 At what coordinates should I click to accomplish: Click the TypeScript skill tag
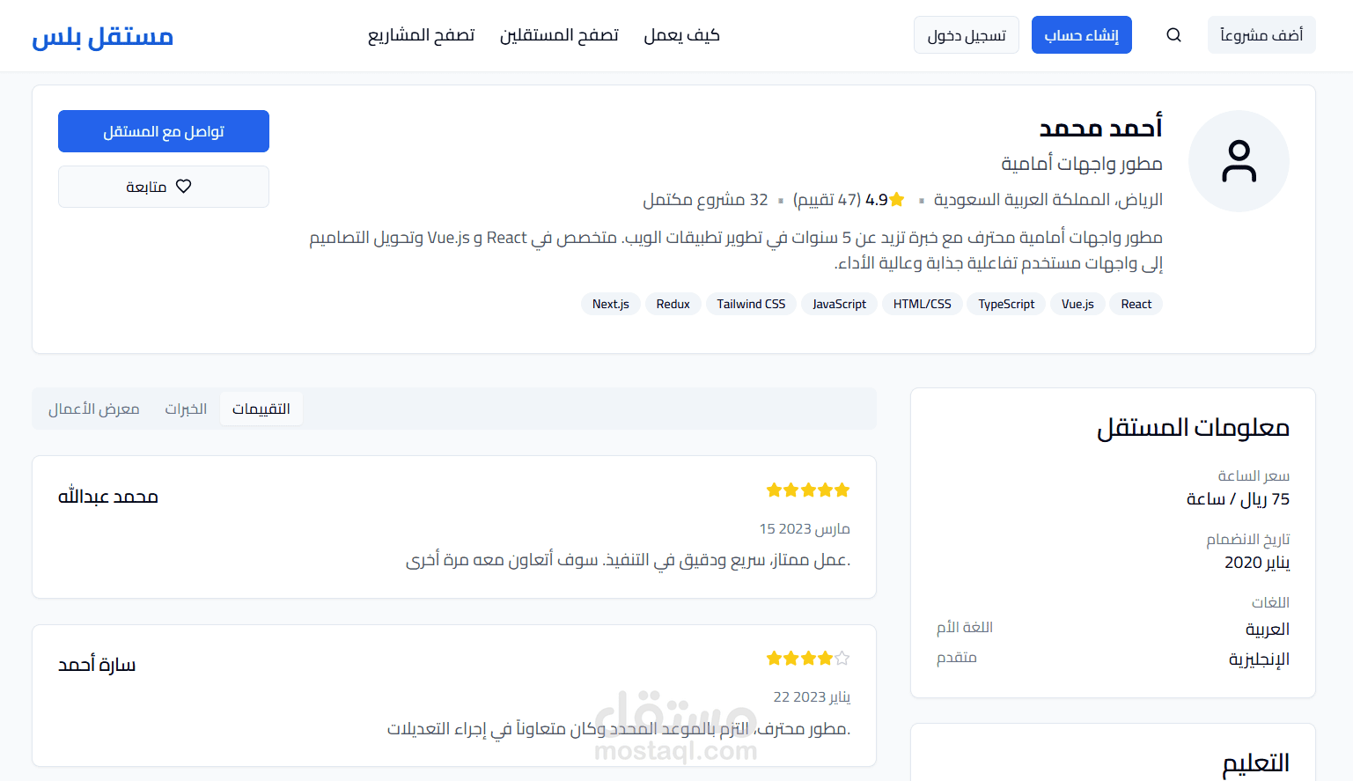click(x=1006, y=304)
